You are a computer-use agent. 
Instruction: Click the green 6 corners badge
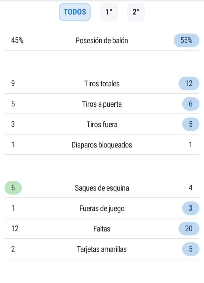point(13,188)
